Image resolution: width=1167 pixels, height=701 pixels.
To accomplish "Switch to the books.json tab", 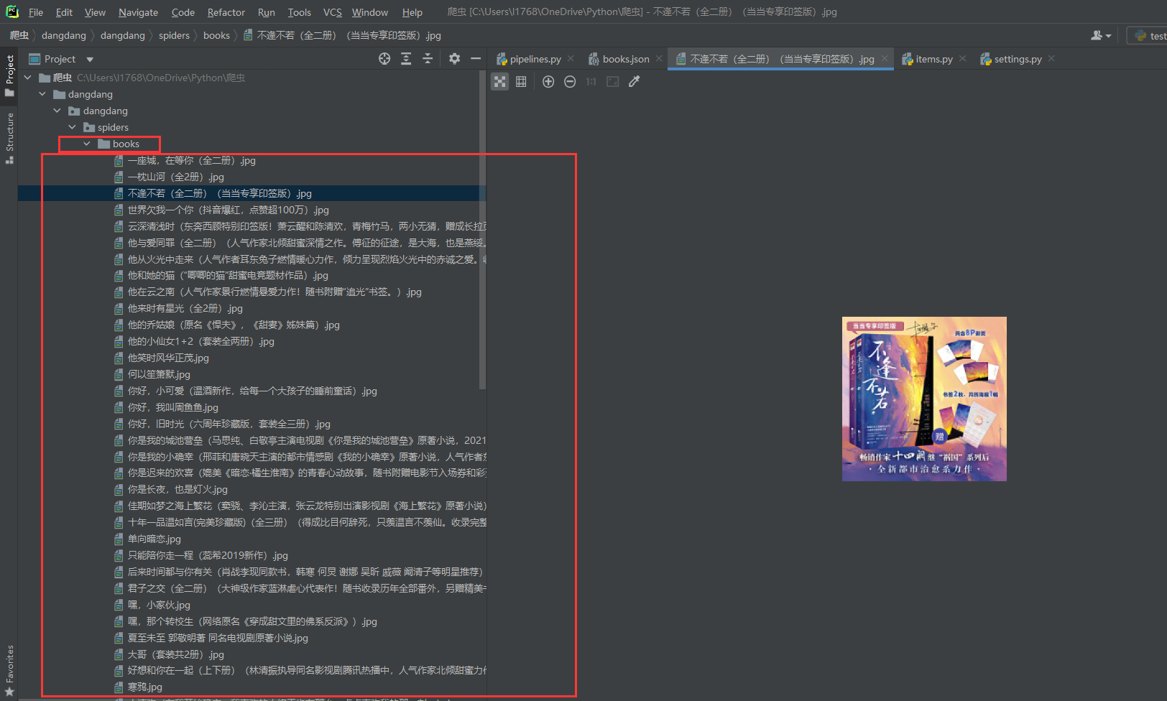I will coord(625,59).
